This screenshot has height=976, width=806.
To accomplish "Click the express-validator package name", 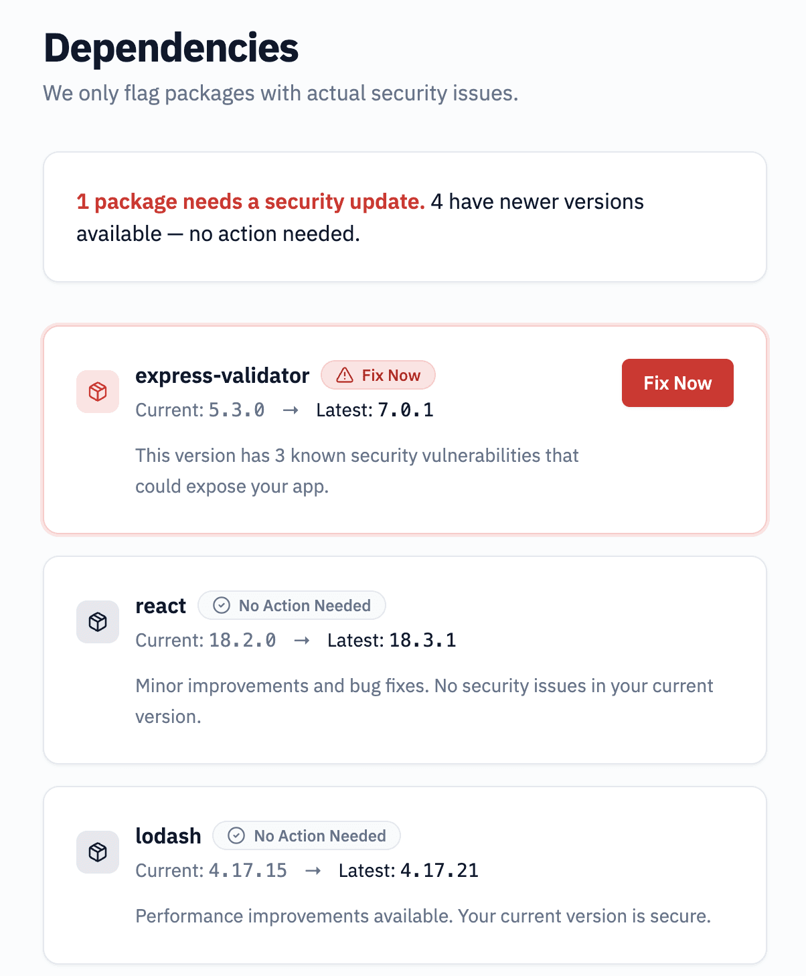I will 222,375.
